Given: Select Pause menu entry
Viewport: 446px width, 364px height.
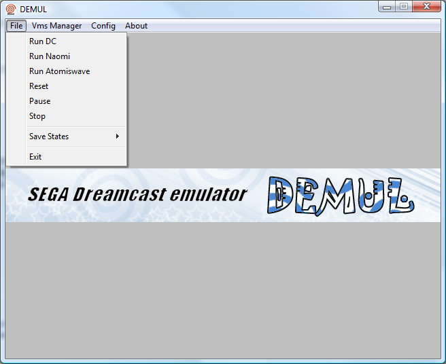Looking at the screenshot, I should tap(66, 101).
